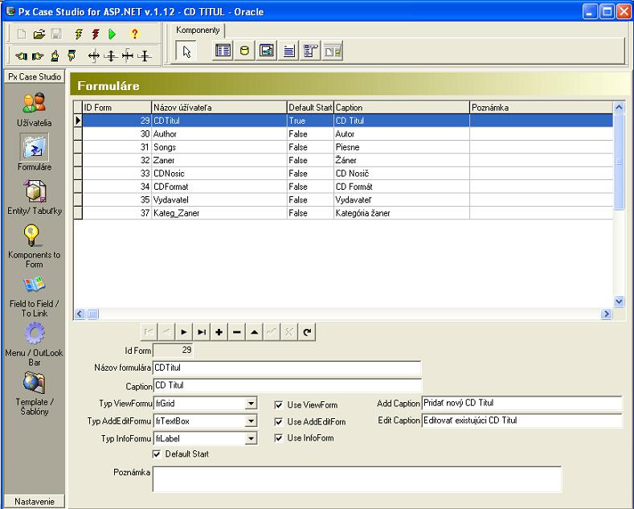Click the Open folder toolbar icon
Image resolution: width=634 pixels, height=509 pixels.
(39, 34)
